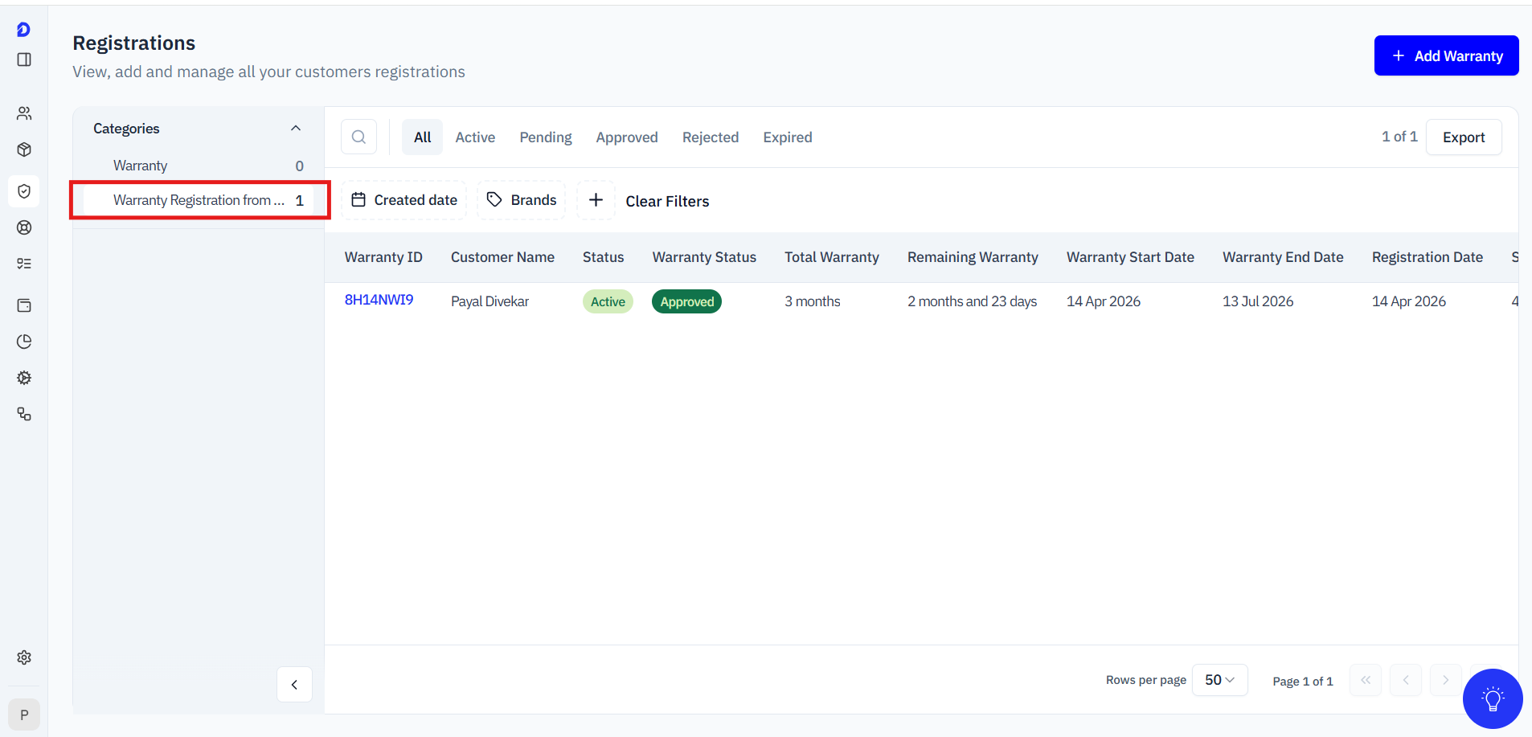Select the Warranty category item
1532x737 pixels.
(x=141, y=166)
